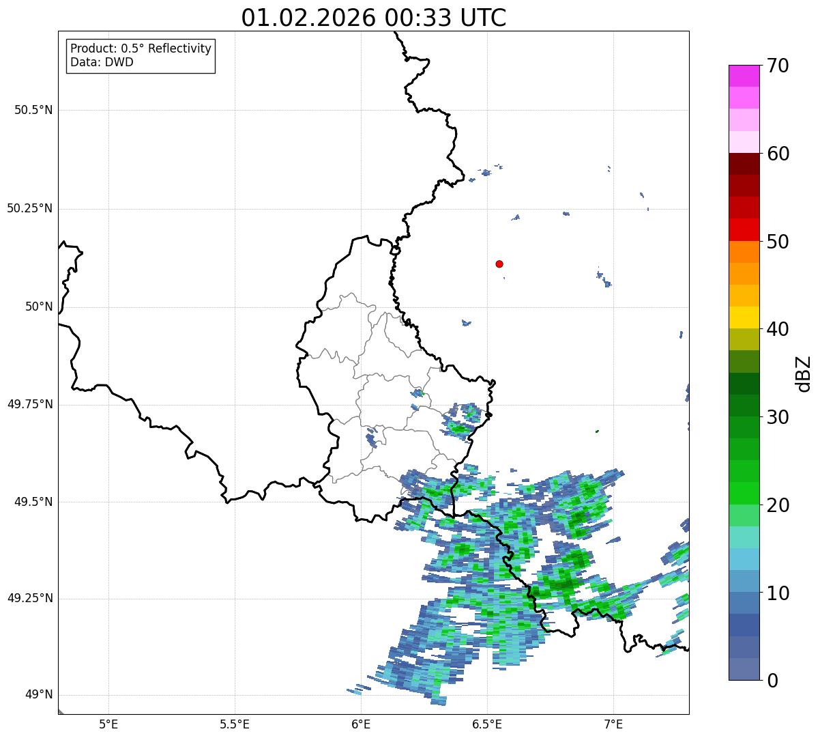Click the longitude label 5.5°E

pyautogui.click(x=235, y=724)
